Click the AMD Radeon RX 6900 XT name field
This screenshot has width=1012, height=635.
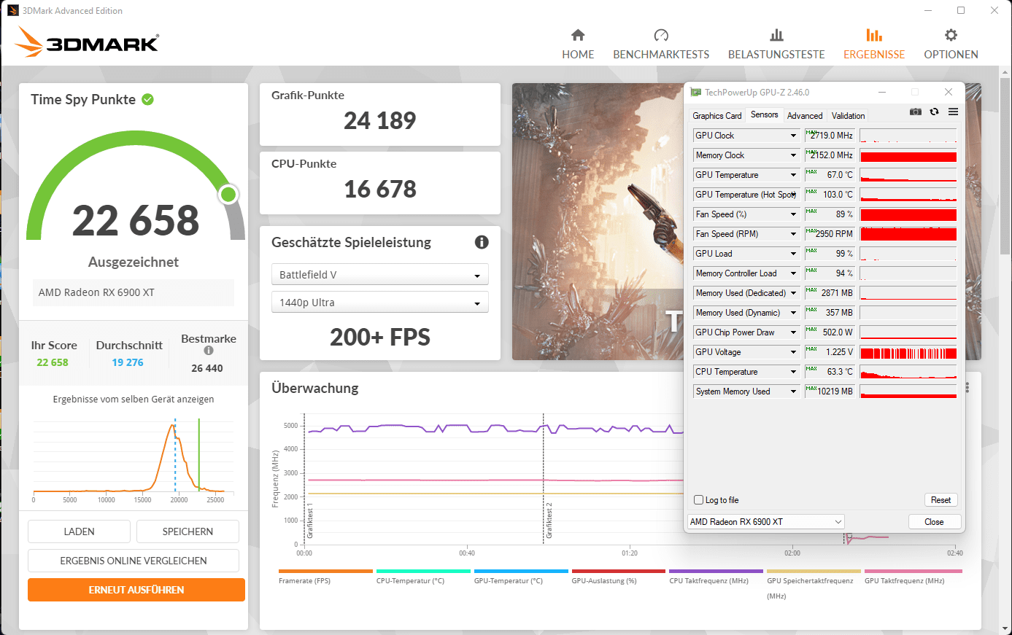tap(134, 292)
